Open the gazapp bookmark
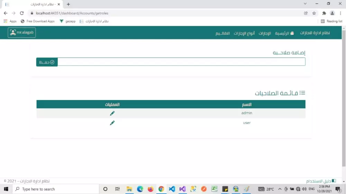This screenshot has height=194, width=346. [x=67, y=21]
